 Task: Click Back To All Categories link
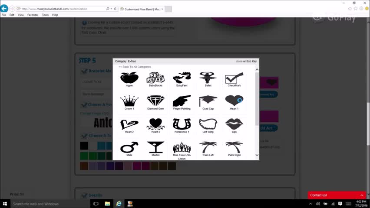click(x=135, y=67)
